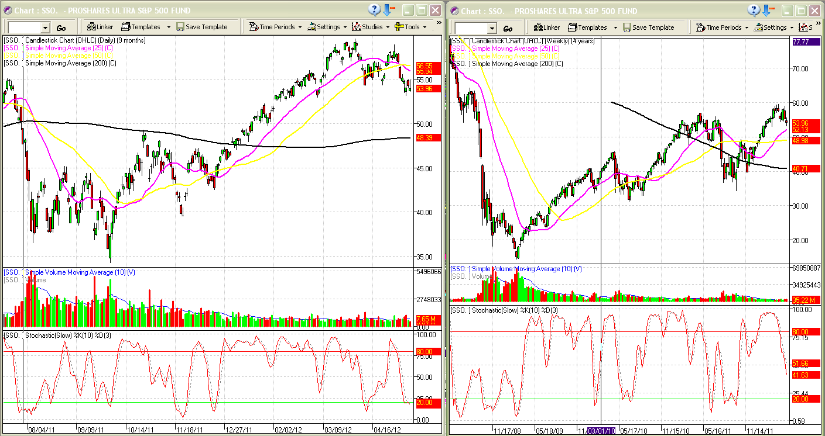825x436 pixels.
Task: Open Linker in the weekly chart window
Action: [x=546, y=27]
